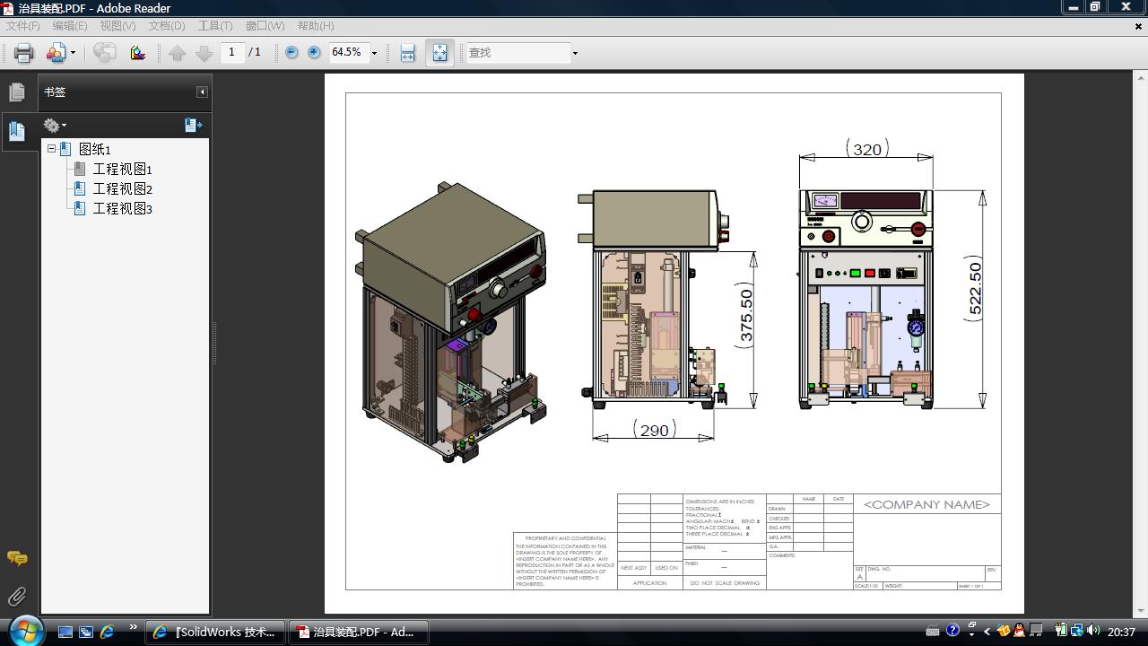Screen dimensions: 1148x646
Task: Click the zoom out minus button
Action: tap(291, 53)
